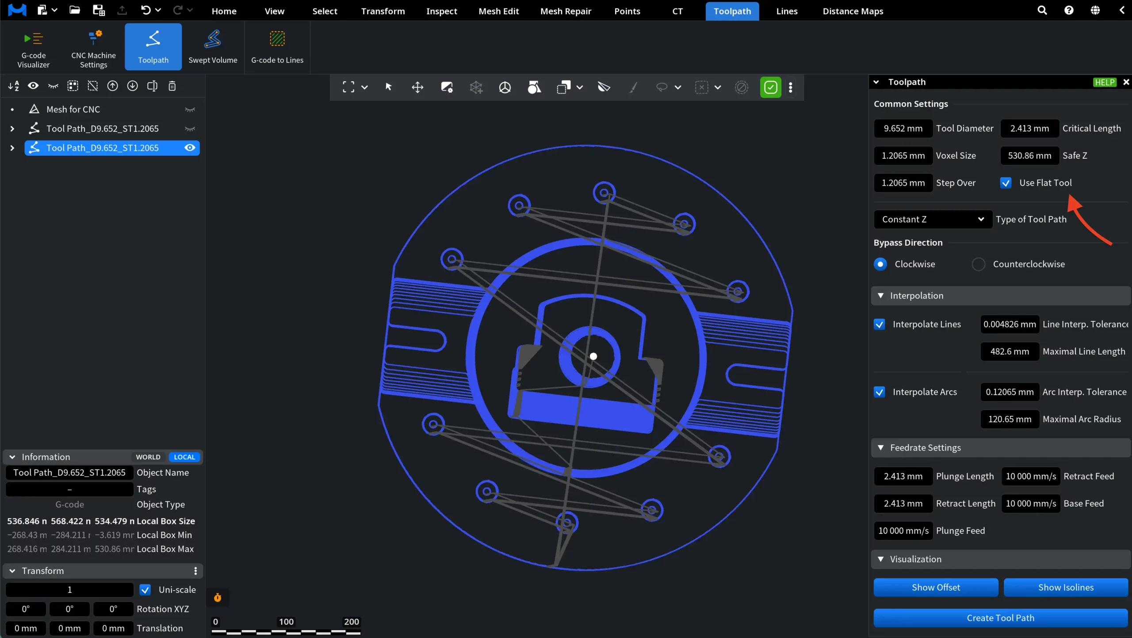The width and height of the screenshot is (1132, 638).
Task: Switch Information to WORLD coordinates
Action: [x=148, y=457]
